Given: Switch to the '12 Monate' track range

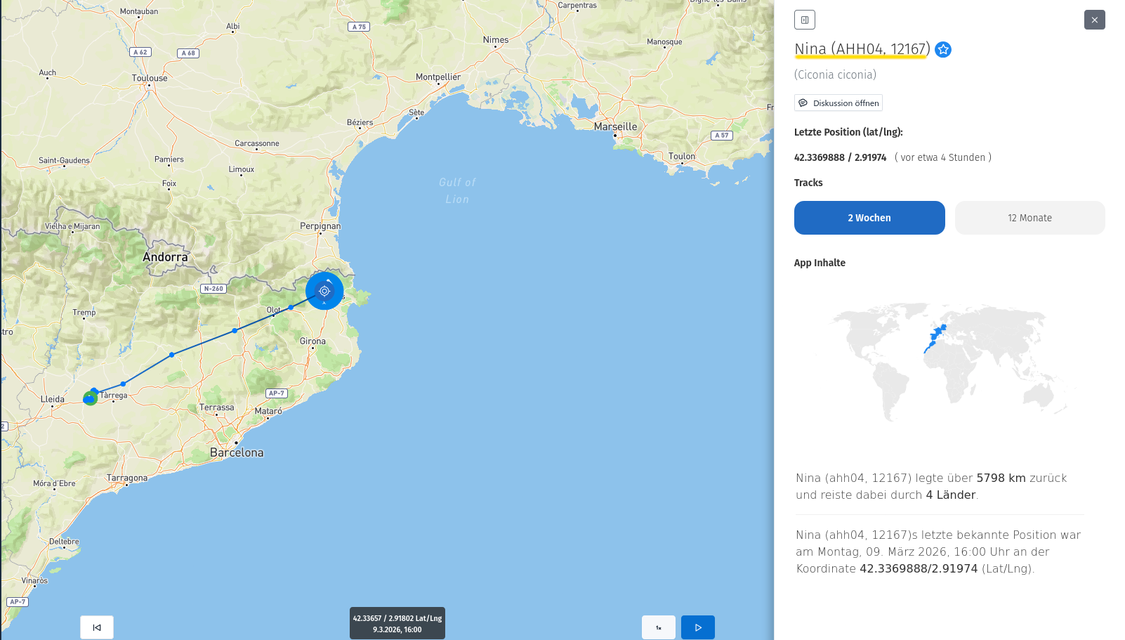Looking at the screenshot, I should [x=1029, y=218].
